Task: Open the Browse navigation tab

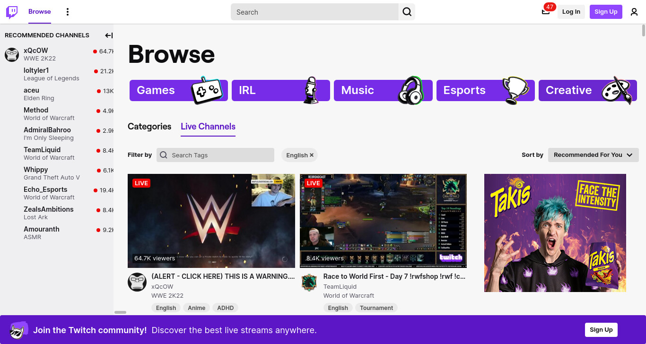Action: pos(40,12)
